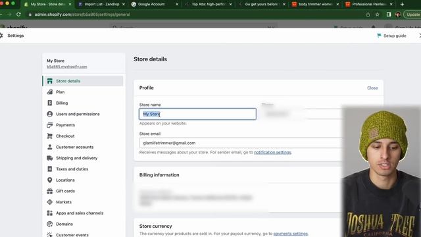Switch to Google Account tab

[151, 5]
